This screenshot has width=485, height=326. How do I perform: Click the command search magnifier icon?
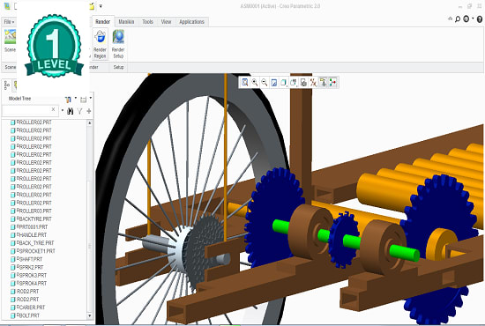458,19
